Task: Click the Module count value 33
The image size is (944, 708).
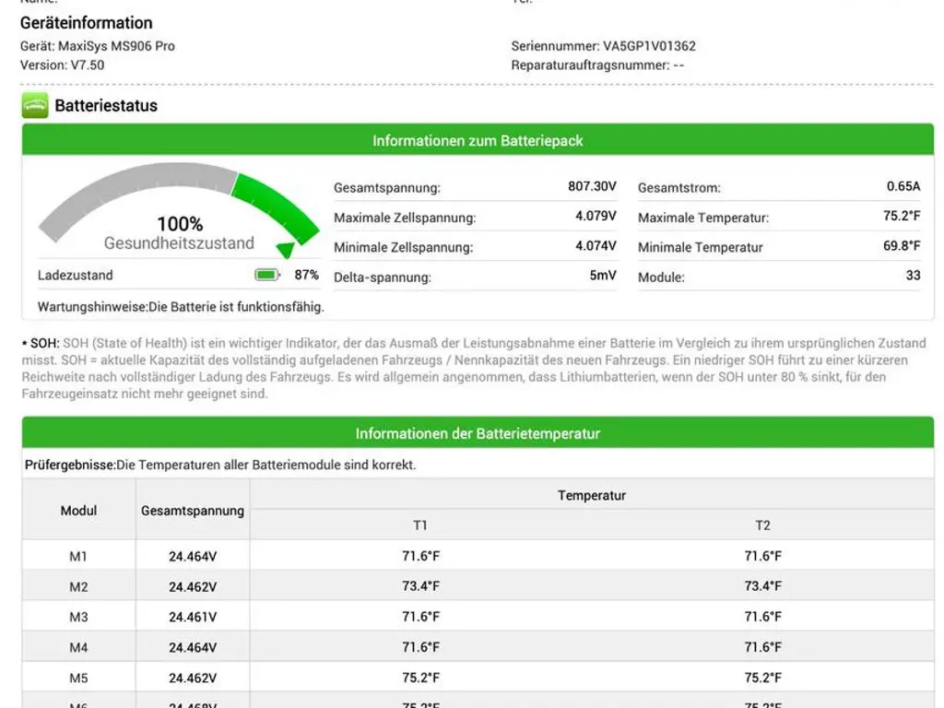Action: (x=913, y=276)
